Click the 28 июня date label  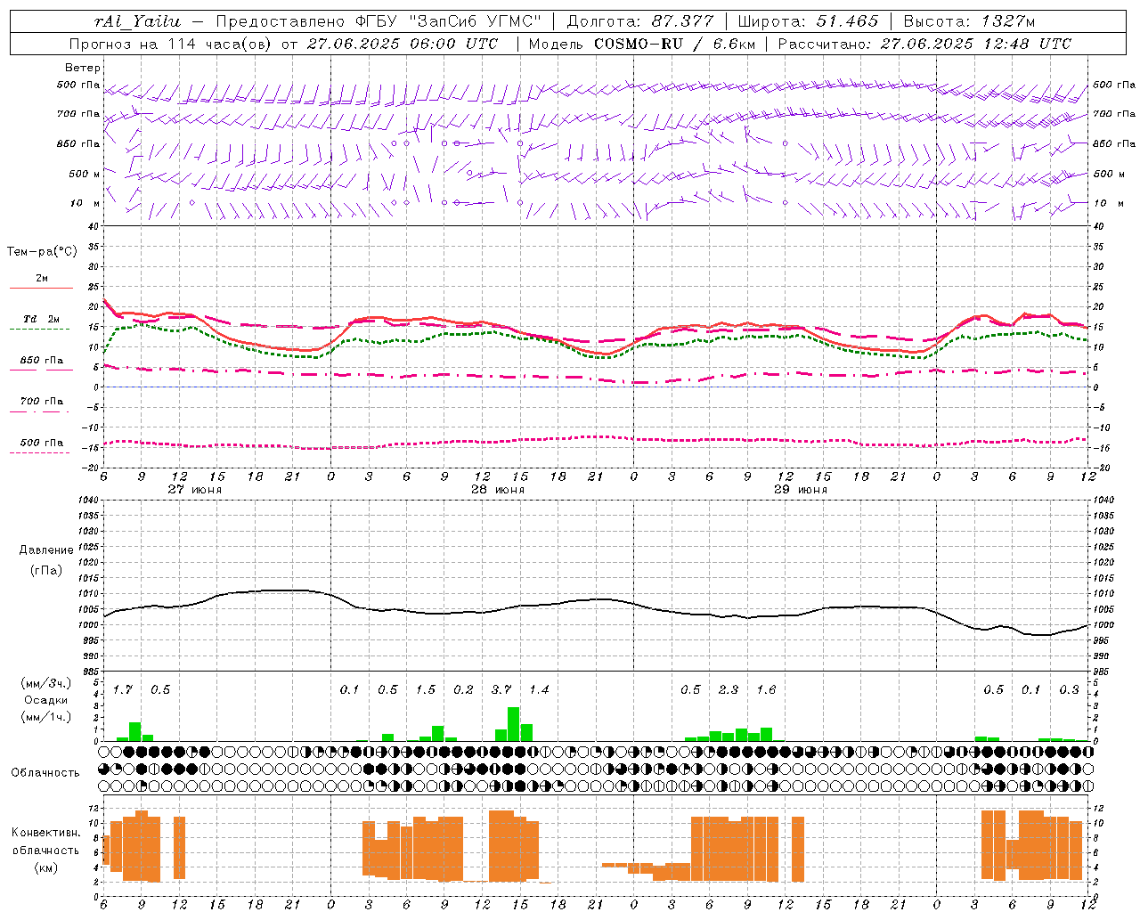[x=498, y=490]
